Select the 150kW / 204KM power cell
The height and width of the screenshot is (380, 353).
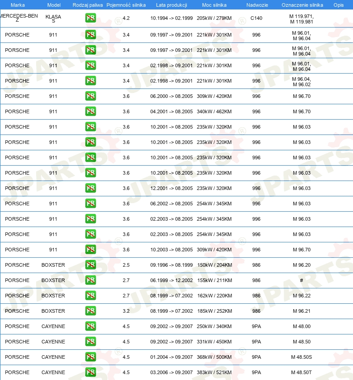[x=215, y=265]
